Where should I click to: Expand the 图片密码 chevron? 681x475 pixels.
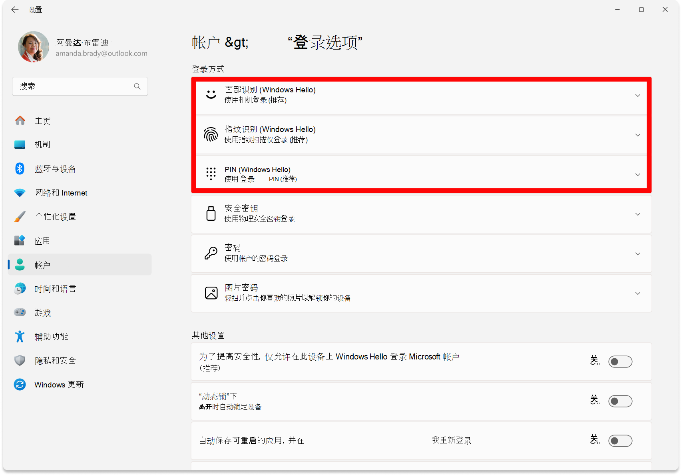tap(638, 293)
